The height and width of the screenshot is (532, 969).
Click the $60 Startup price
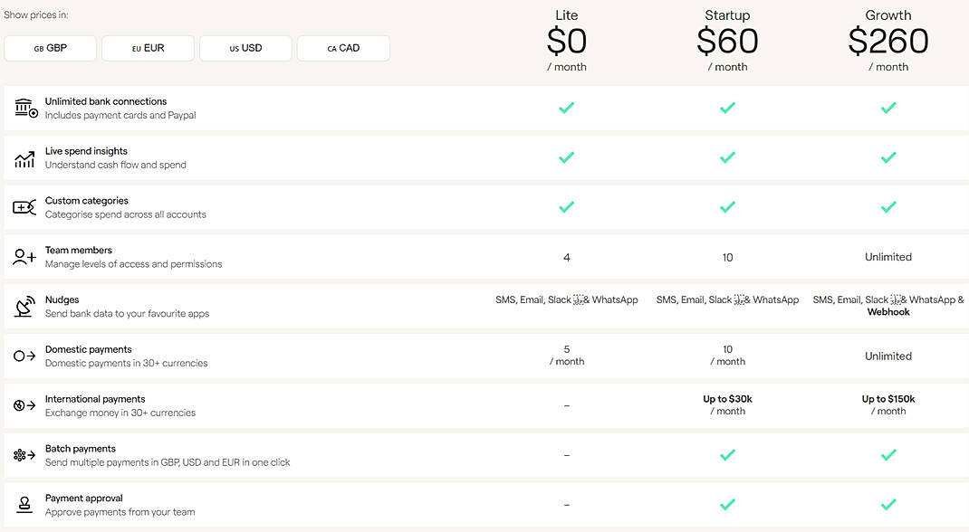727,42
